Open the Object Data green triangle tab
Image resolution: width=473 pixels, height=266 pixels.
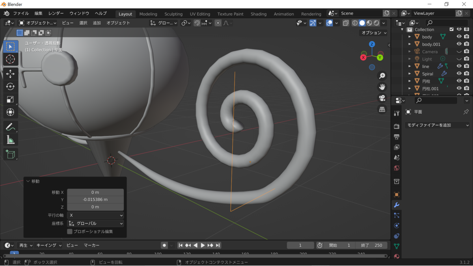[397, 246]
